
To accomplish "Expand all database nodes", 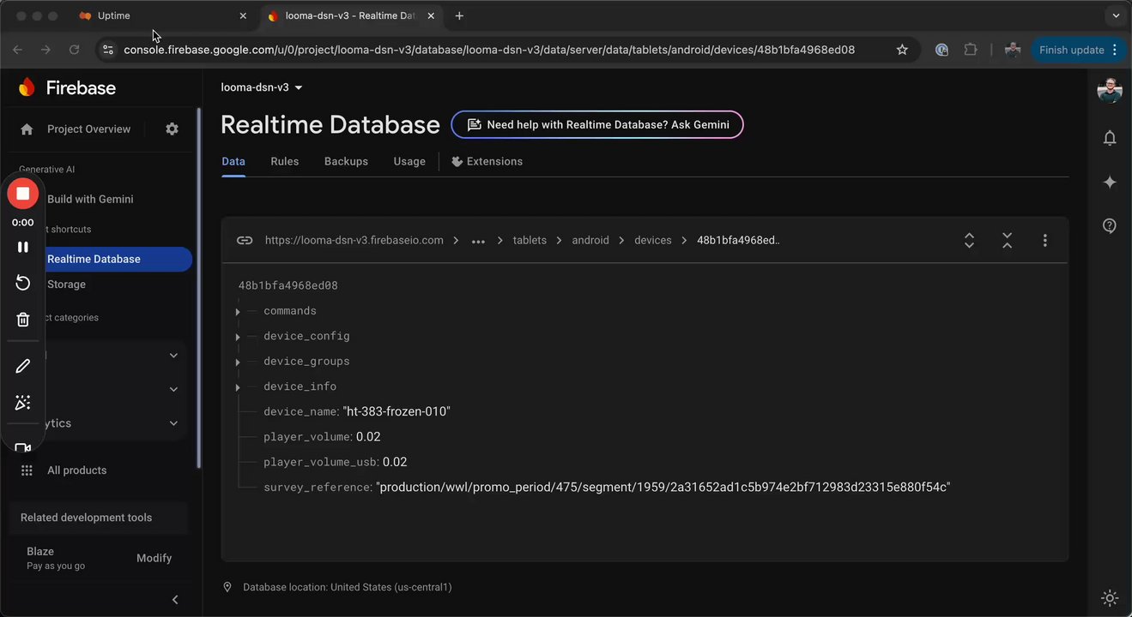I will (x=969, y=241).
